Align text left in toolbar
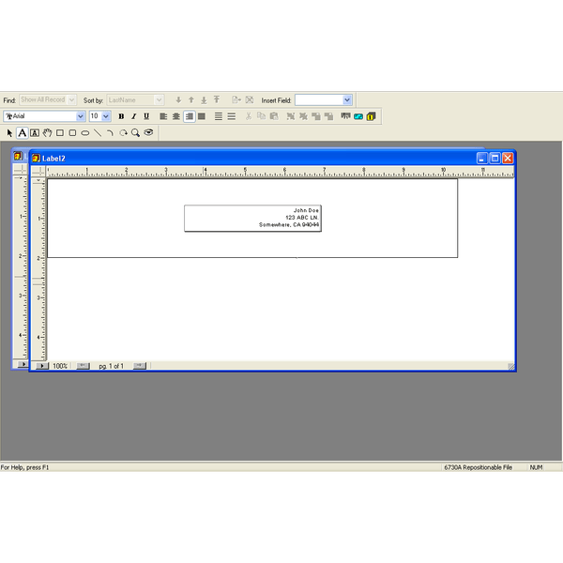Image resolution: width=563 pixels, height=563 pixels. pos(163,116)
